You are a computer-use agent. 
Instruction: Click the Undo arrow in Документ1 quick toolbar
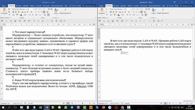[x=19, y=21]
